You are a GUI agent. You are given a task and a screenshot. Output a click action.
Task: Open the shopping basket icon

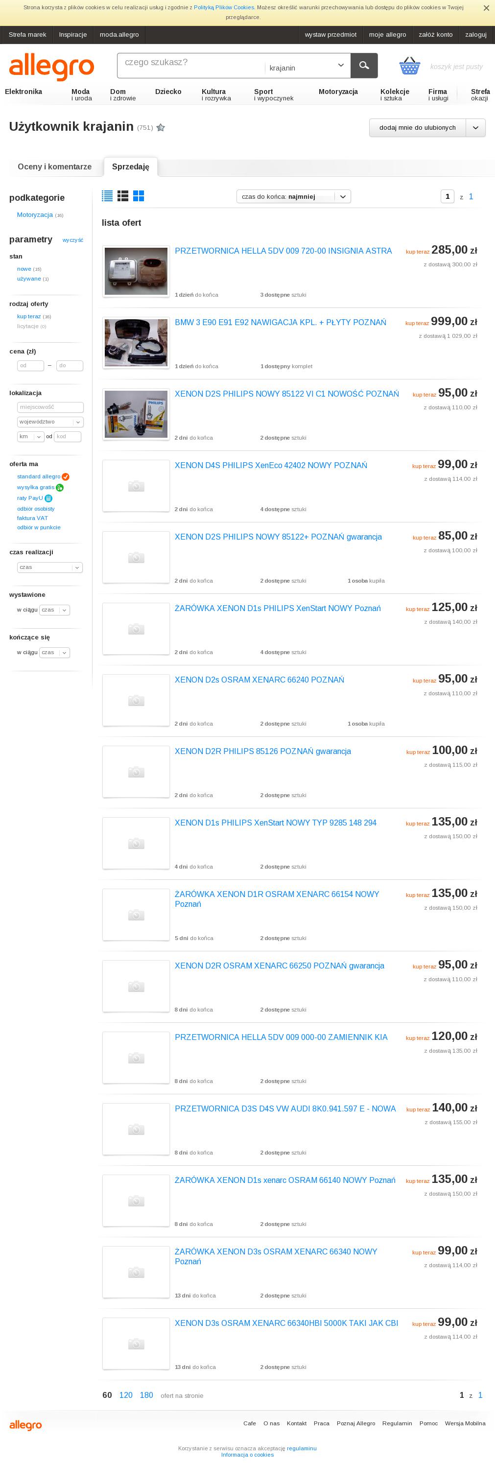pyautogui.click(x=409, y=66)
